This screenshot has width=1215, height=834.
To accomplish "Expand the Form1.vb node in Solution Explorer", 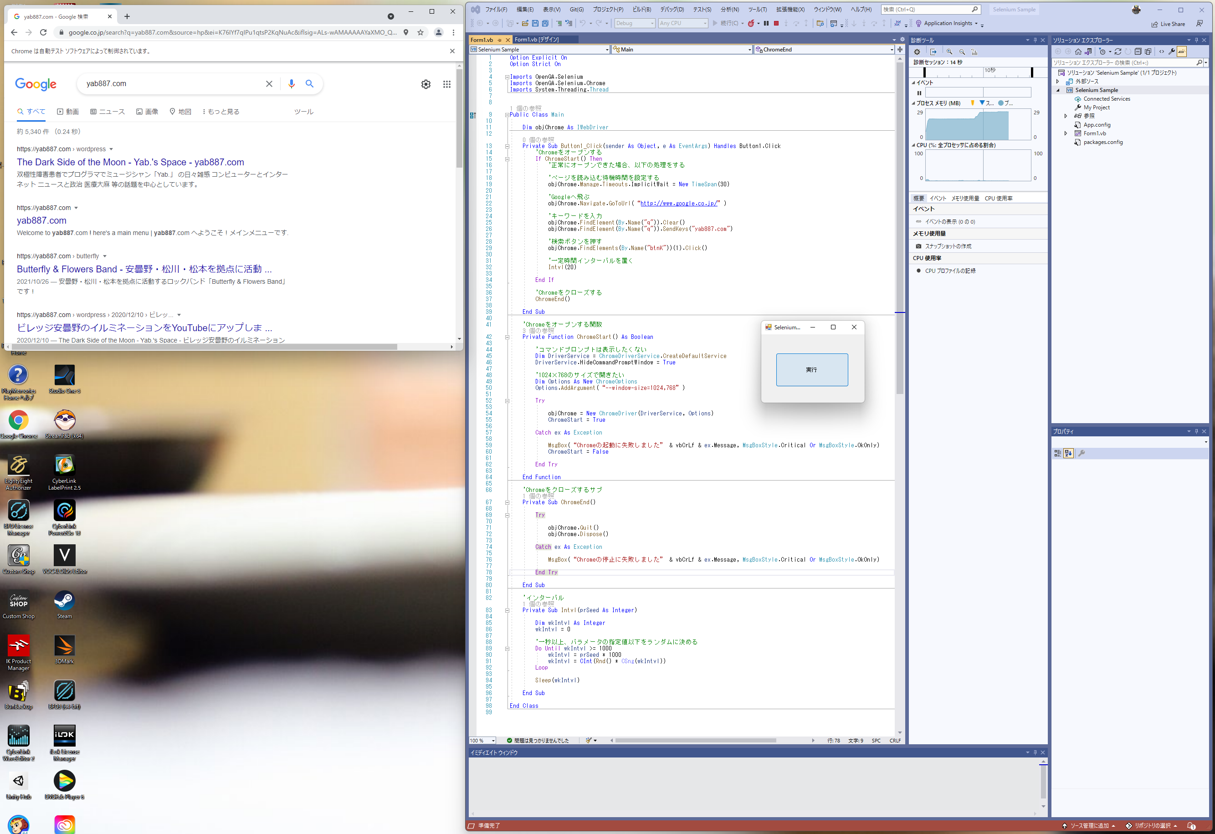I will coord(1066,133).
